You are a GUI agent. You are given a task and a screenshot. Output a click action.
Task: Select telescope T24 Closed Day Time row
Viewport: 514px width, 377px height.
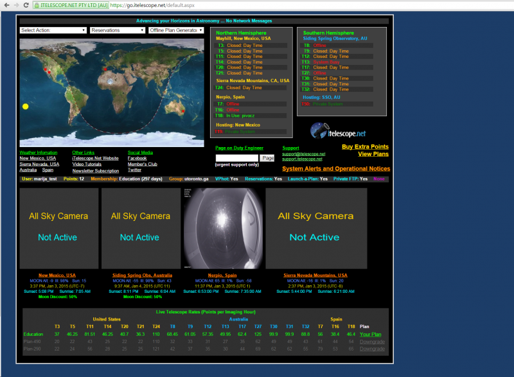[x=251, y=88]
